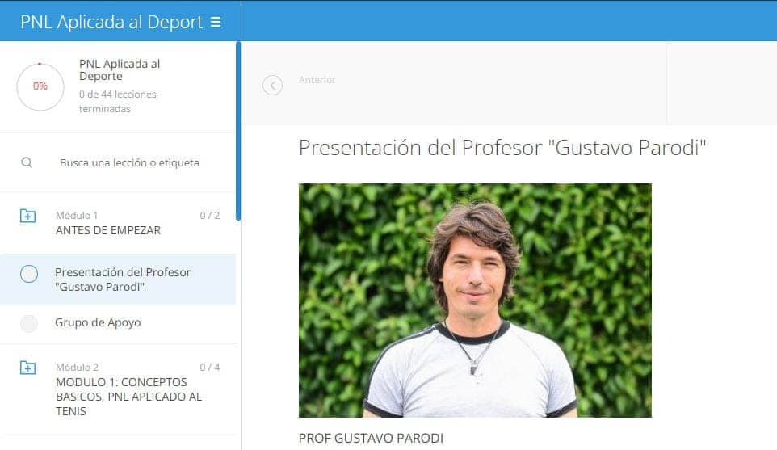Click the 0% progress circle
Image resolution: width=777 pixels, height=450 pixels.
[x=40, y=86]
